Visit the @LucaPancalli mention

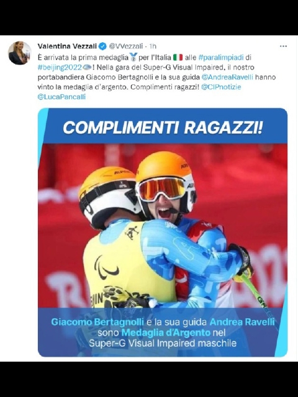(61, 97)
